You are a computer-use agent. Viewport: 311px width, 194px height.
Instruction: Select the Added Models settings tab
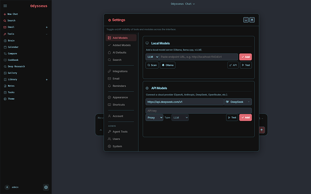(121, 45)
